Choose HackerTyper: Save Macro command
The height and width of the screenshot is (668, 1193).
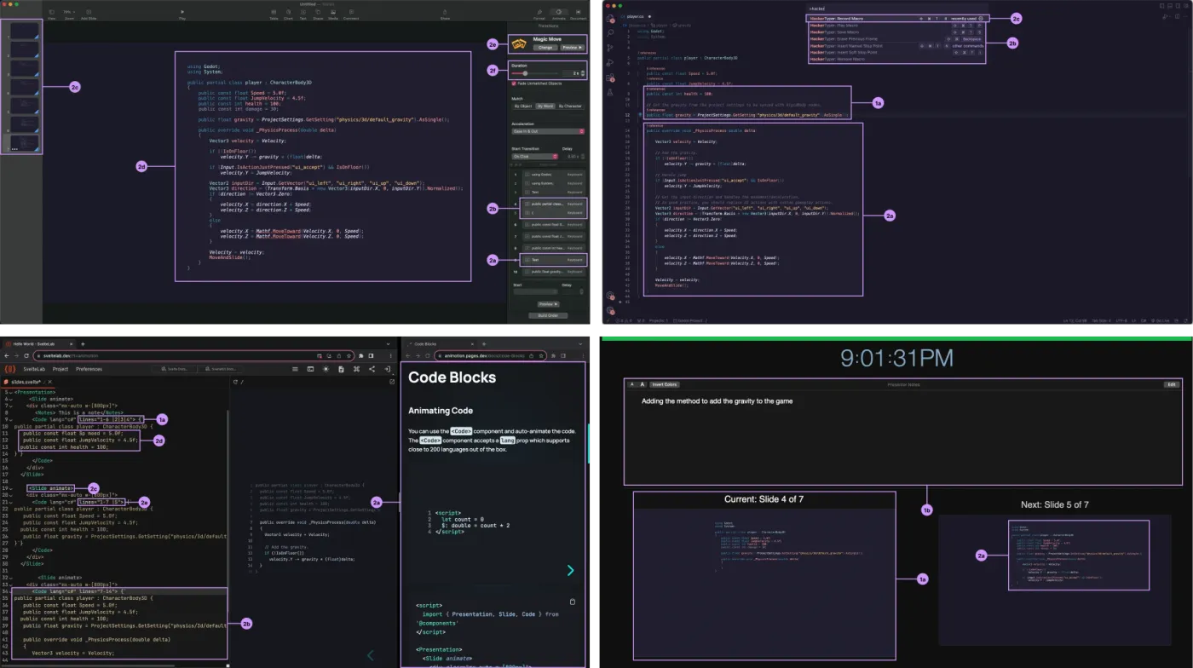point(896,32)
